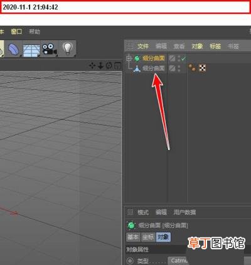Toggle visibility dots of parent 细分曲面 object
This screenshot has width=251, height=265.
pos(179,58)
